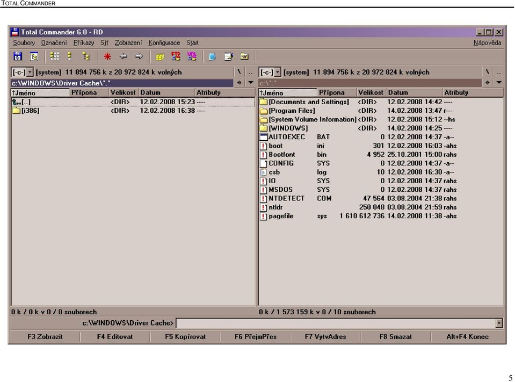Click the yellow pack files cube icon
This screenshot has width=515, height=382.
[160, 57]
